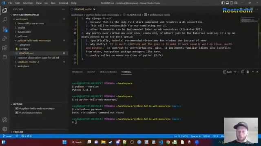
Task: Create a new terminal with plus icon
Action: point(235,72)
